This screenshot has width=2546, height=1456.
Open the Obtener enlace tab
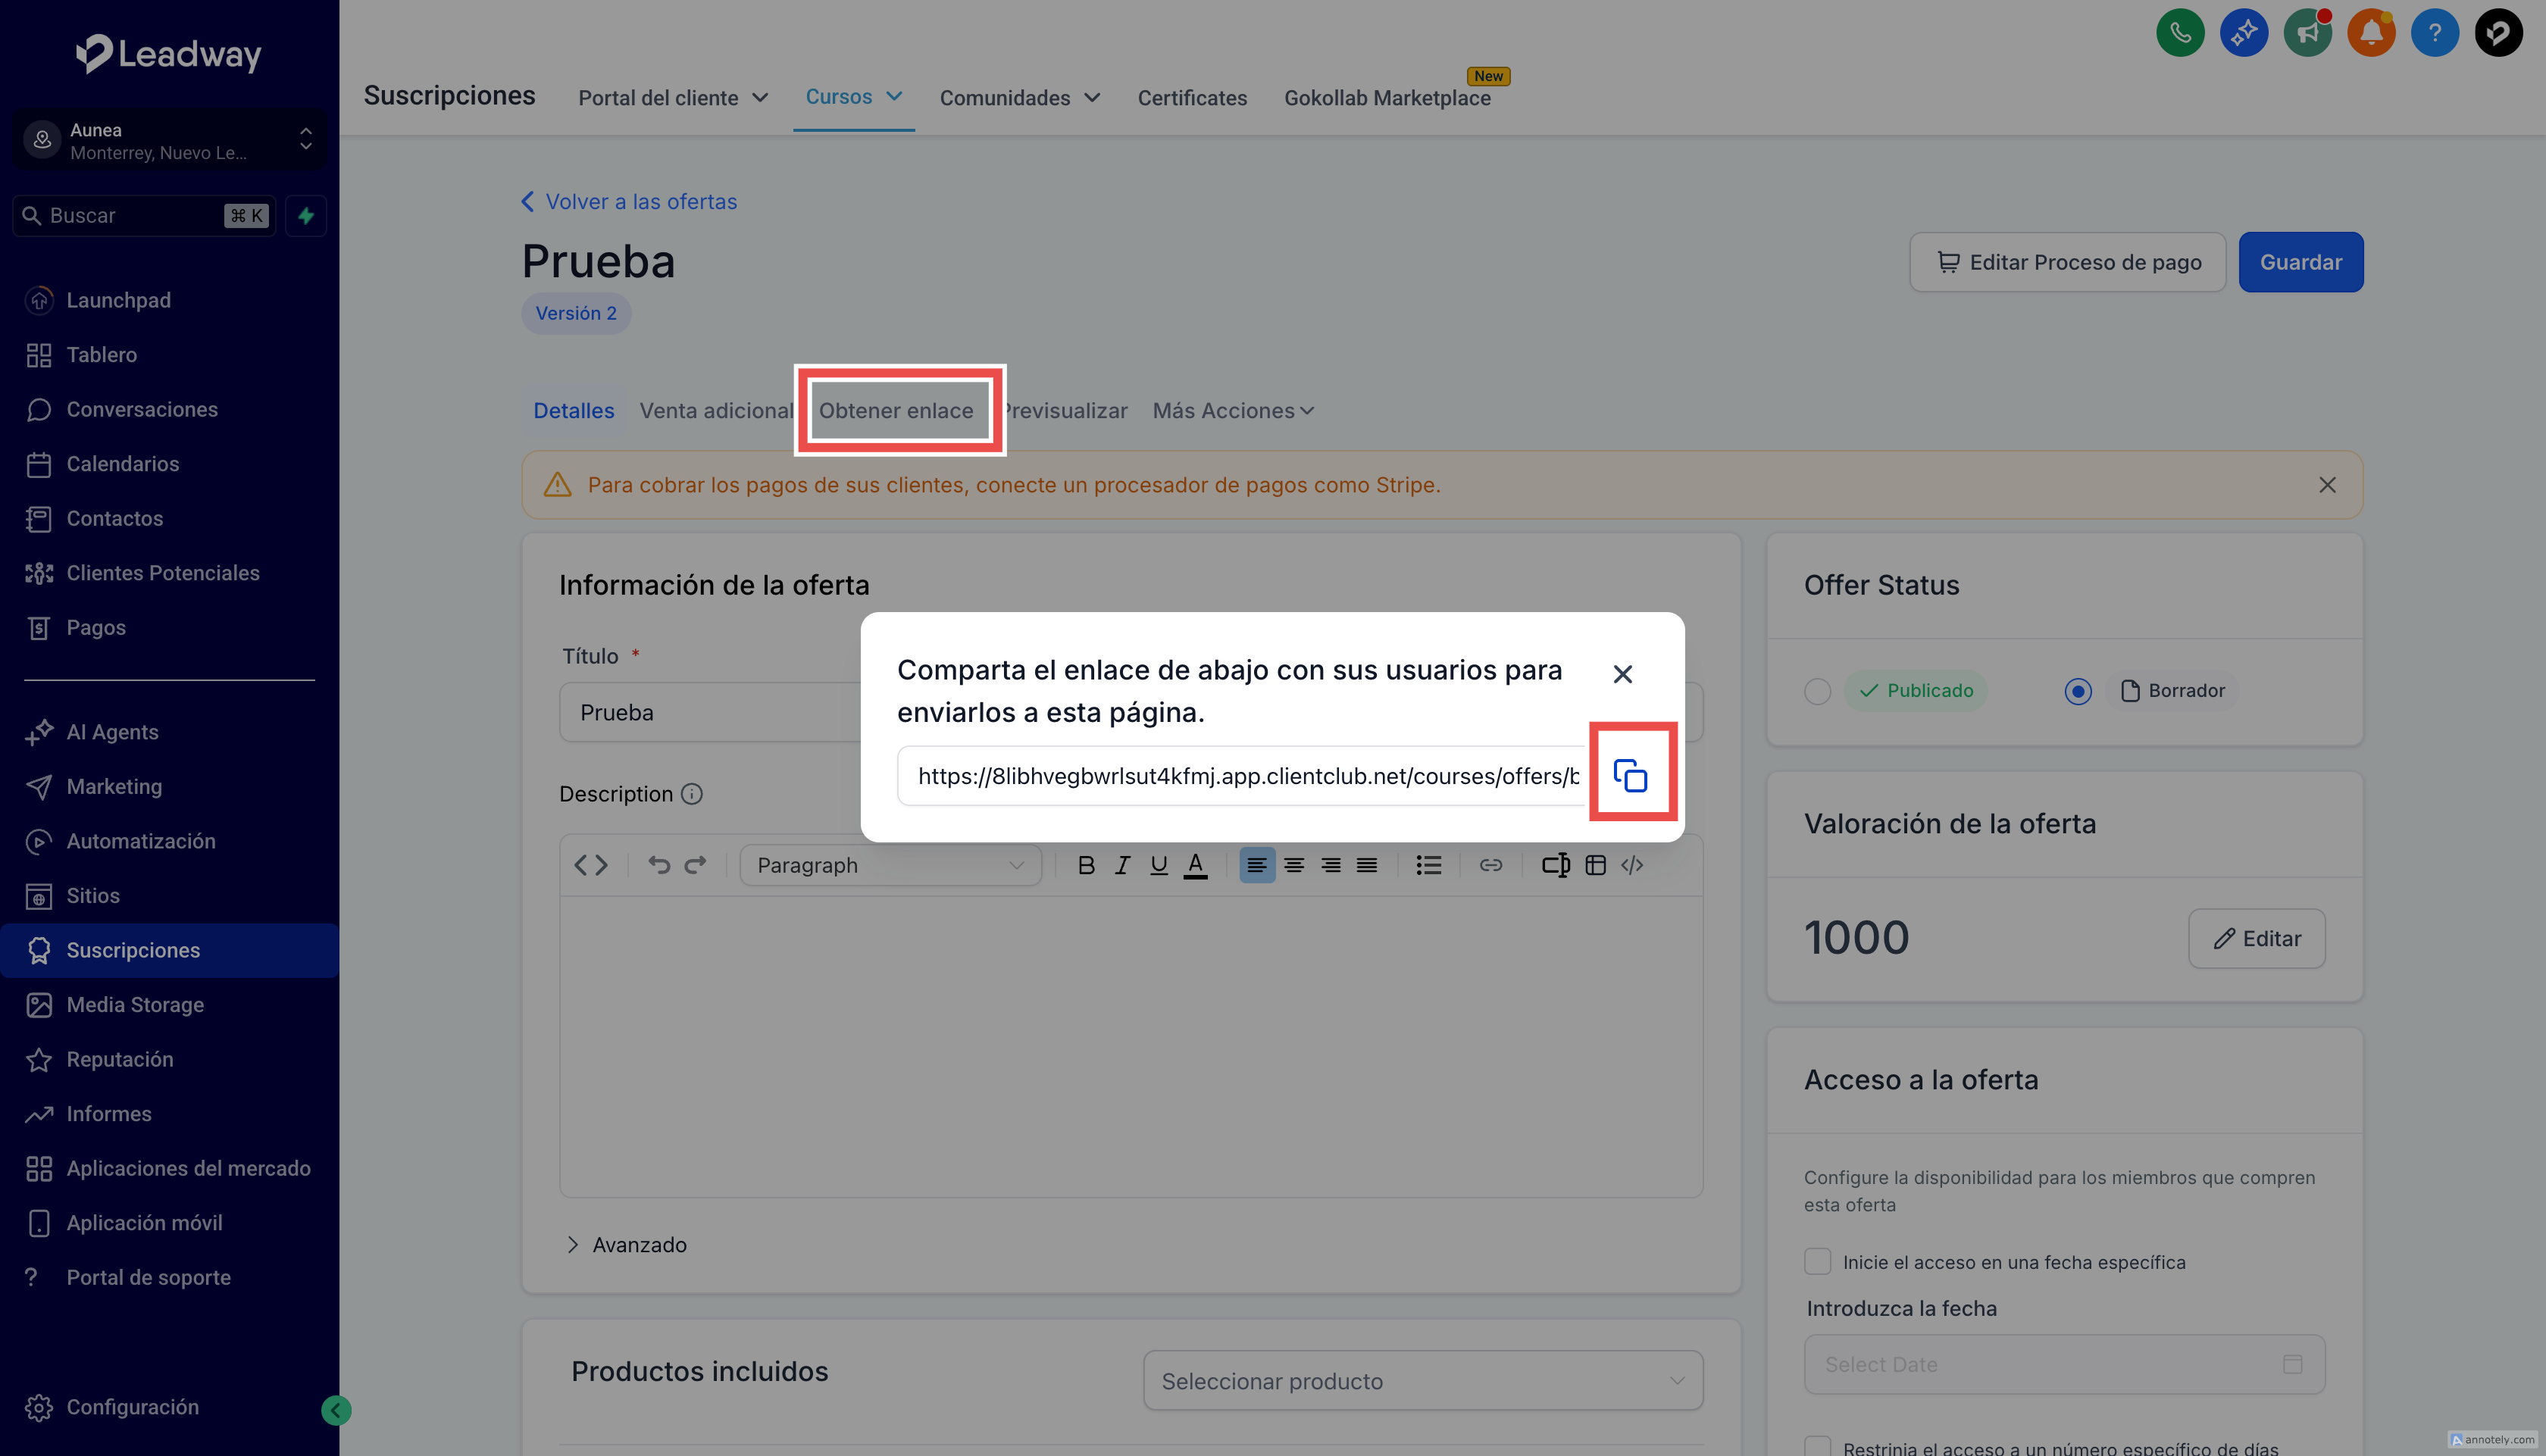click(x=896, y=411)
